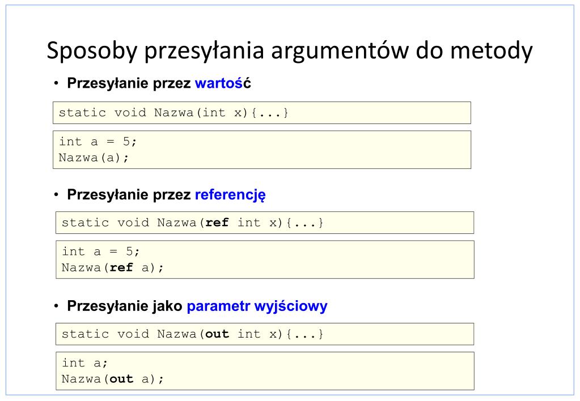
Task: Click the code box "static void Nazwa(ref int x){...}"
Action: tap(265, 223)
